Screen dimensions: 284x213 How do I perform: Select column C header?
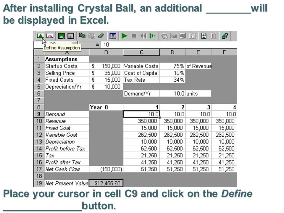click(x=141, y=52)
